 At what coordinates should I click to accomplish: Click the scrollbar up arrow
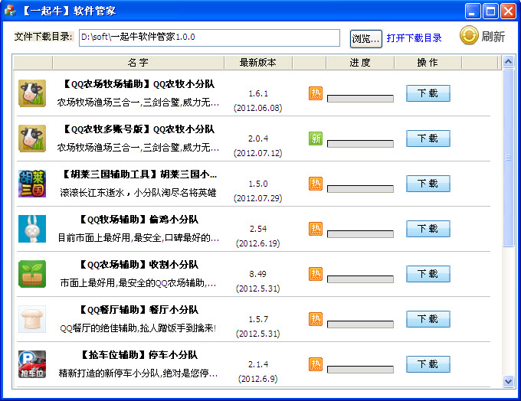pyautogui.click(x=508, y=61)
